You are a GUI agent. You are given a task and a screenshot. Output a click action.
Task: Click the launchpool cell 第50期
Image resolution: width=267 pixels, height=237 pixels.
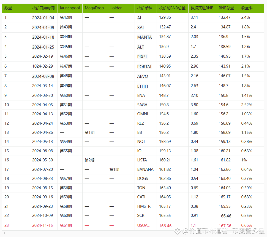point(66,95)
